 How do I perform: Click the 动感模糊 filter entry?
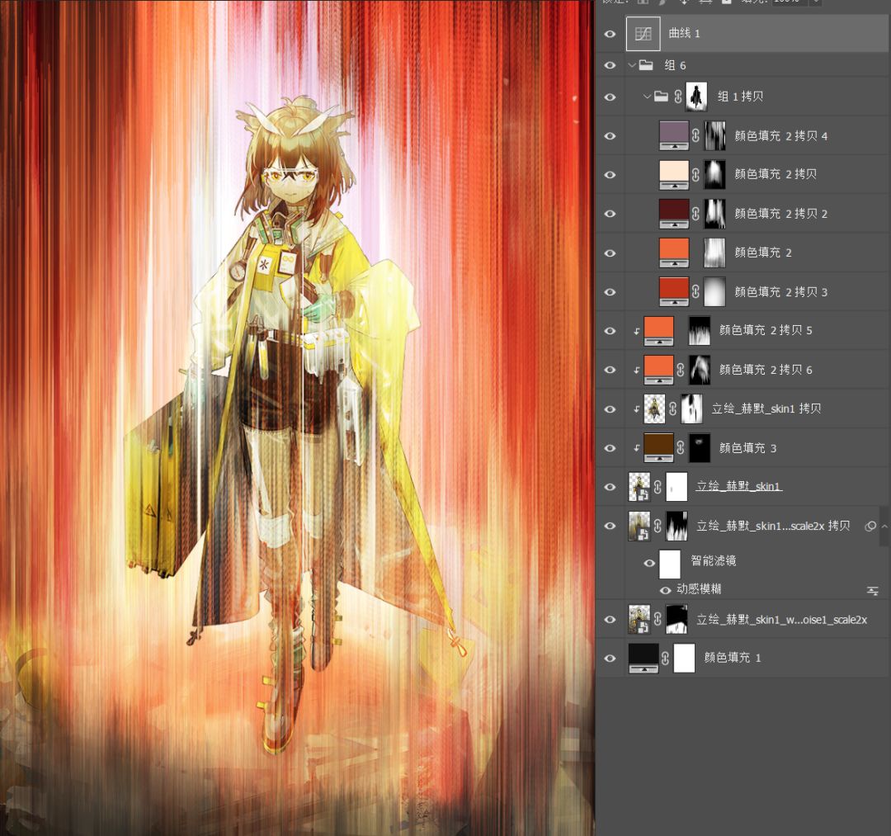pyautogui.click(x=699, y=589)
